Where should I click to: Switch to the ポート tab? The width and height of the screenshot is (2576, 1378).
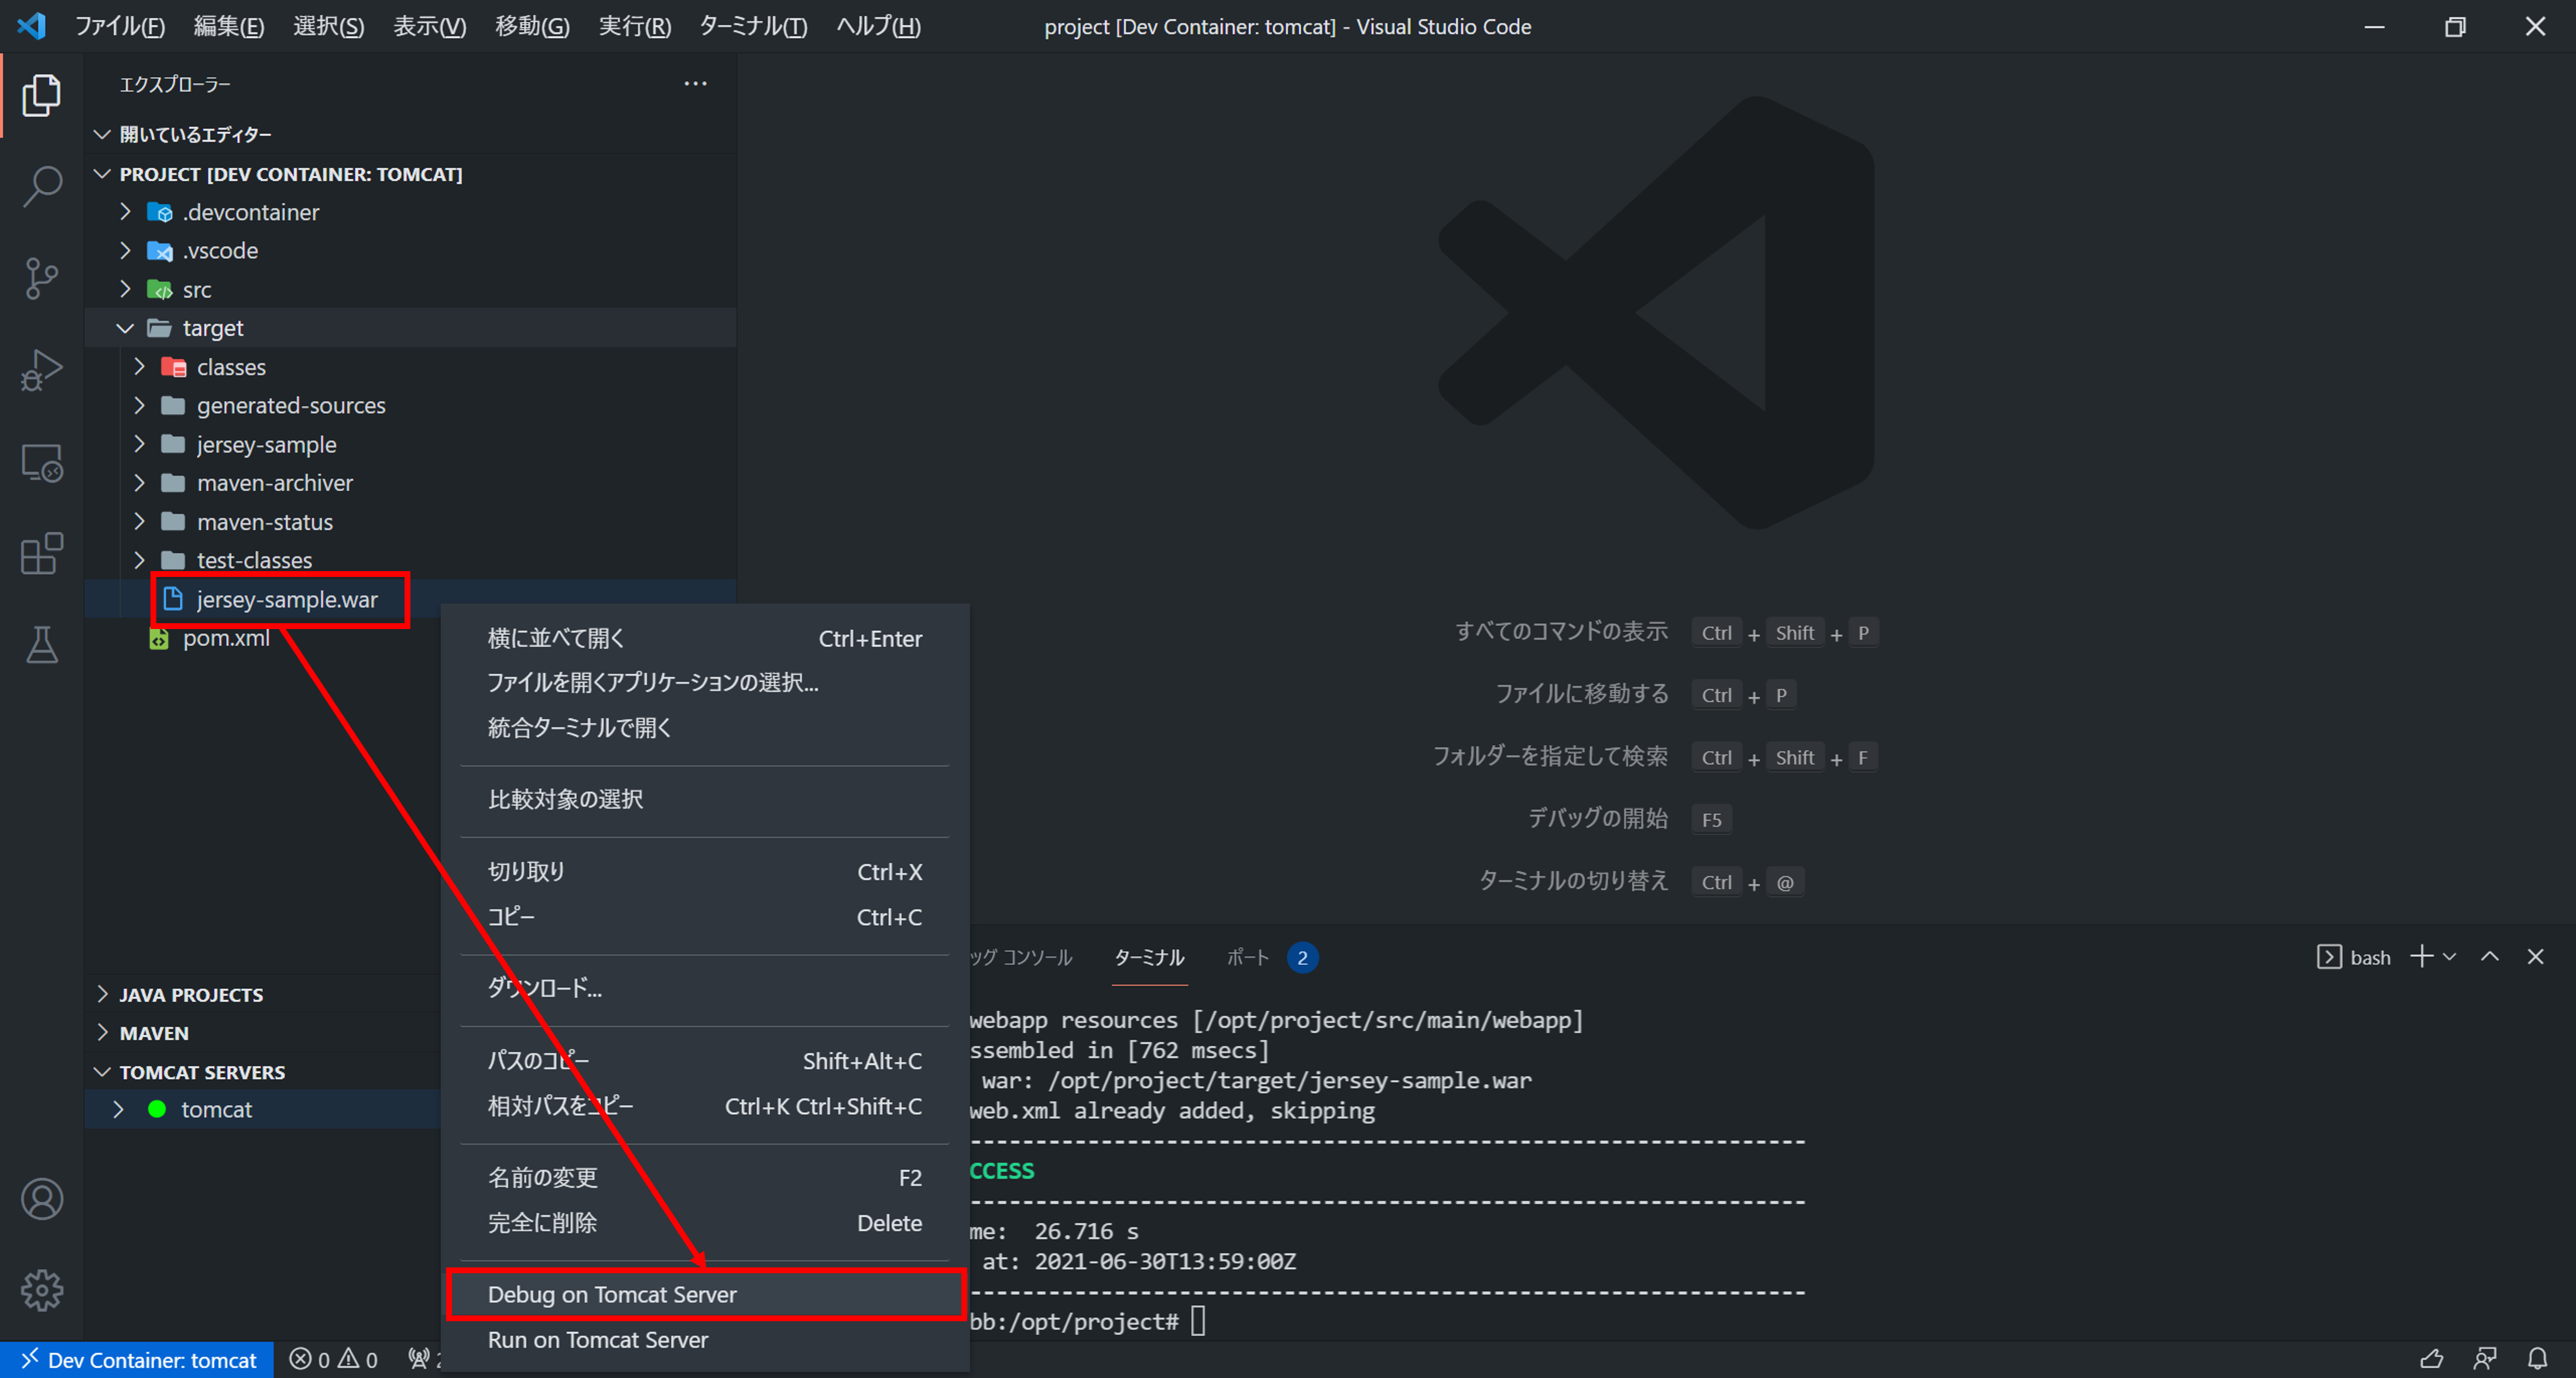[x=1247, y=957]
